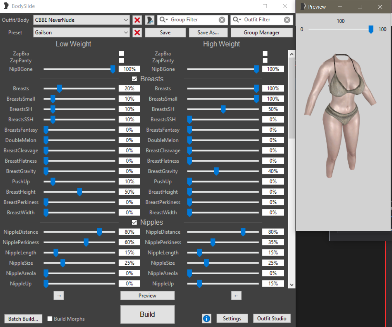Viewport: 392px width, 327px height.
Task: Click the Low Weight BreastsFantasy label
Action: pyautogui.click(x=21, y=130)
